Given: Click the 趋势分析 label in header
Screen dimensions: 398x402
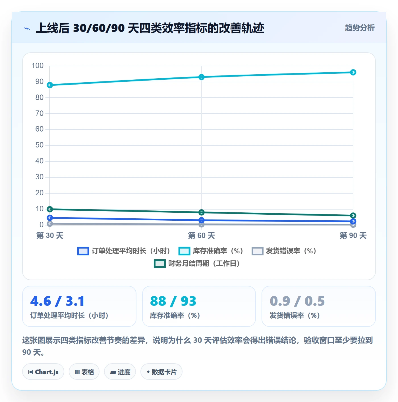Looking at the screenshot, I should click(x=360, y=28).
